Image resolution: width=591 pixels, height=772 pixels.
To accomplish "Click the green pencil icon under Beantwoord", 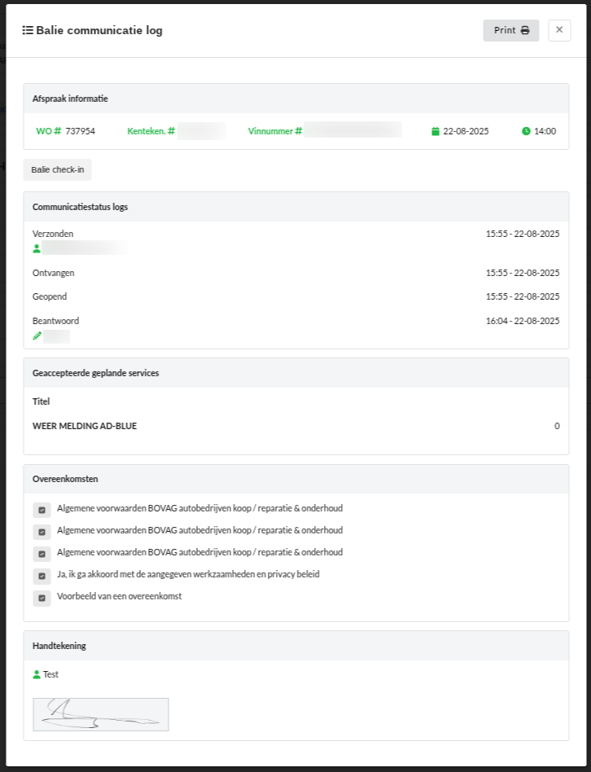I will point(37,336).
